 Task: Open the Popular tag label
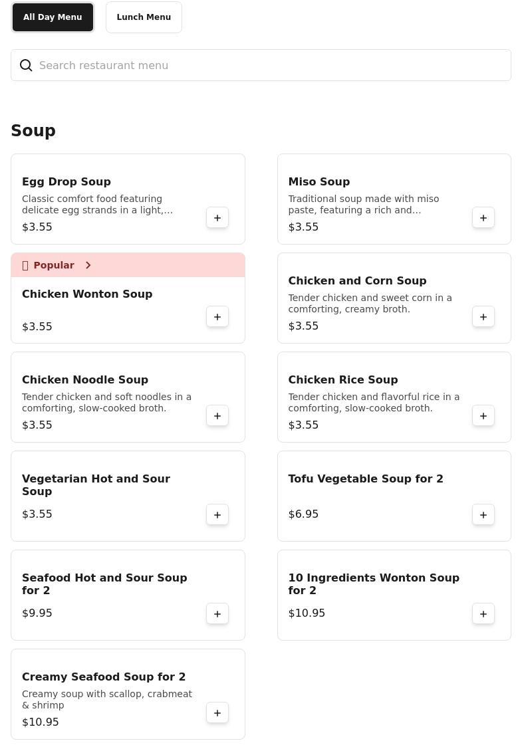(x=53, y=265)
